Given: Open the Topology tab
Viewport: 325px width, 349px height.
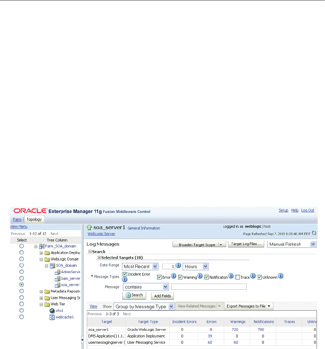Looking at the screenshot, I should [34, 219].
